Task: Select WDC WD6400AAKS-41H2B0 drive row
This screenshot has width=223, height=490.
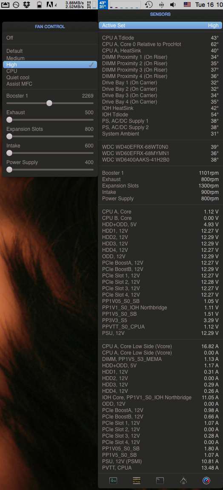Action: click(160, 160)
